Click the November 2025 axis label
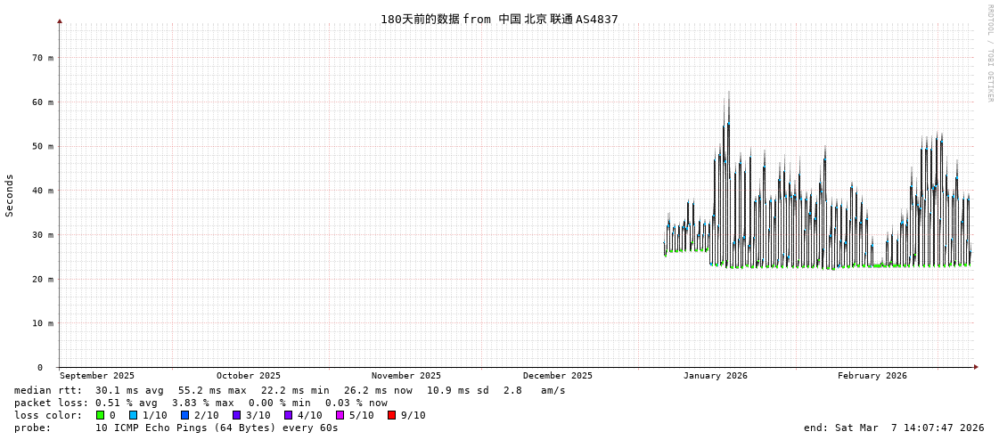Viewport: 999px width, 440px height. tap(405, 376)
